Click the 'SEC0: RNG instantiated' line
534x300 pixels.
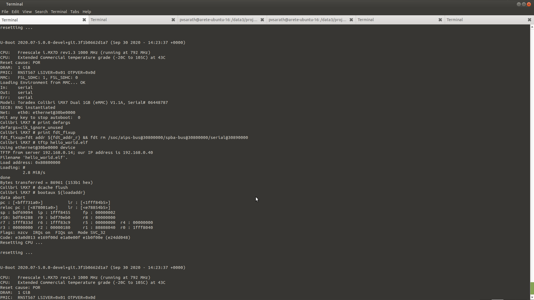pos(28,107)
